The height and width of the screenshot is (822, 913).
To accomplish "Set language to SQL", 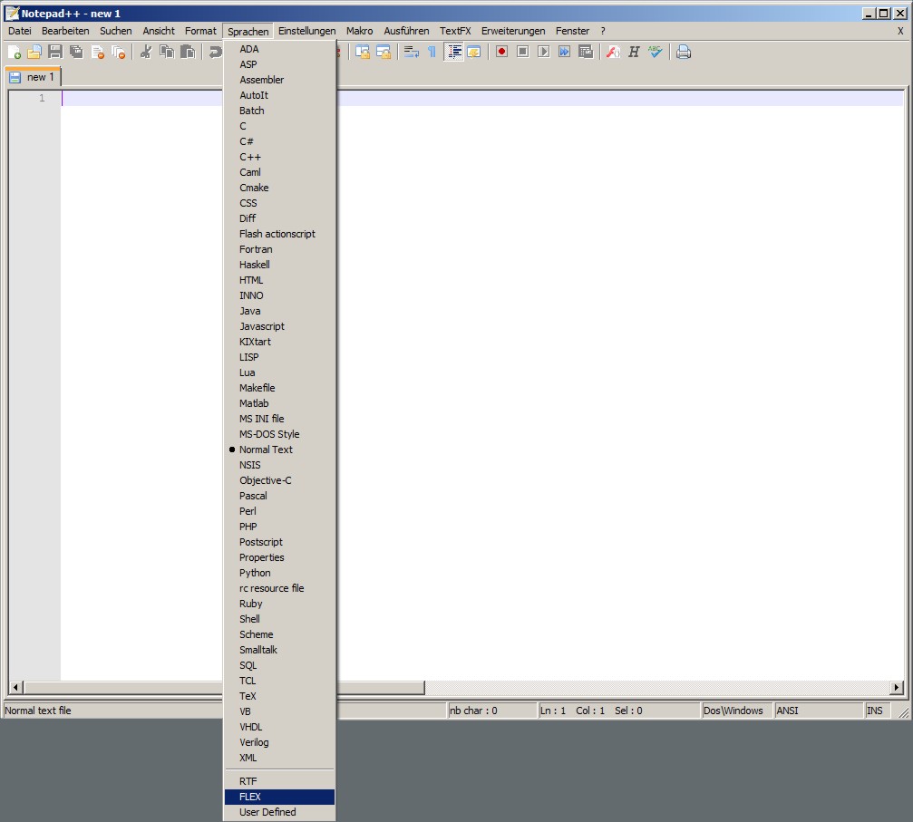I will pyautogui.click(x=279, y=665).
